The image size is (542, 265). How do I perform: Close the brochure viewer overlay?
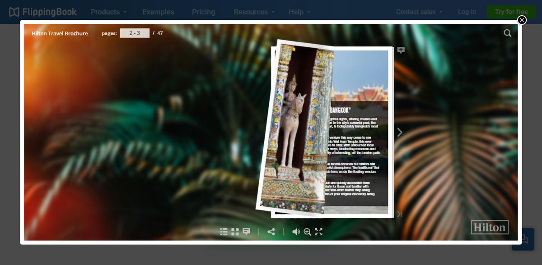(x=522, y=20)
